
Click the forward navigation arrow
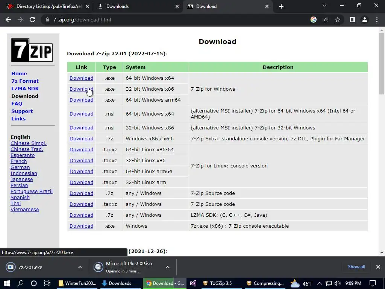pyautogui.click(x=20, y=20)
